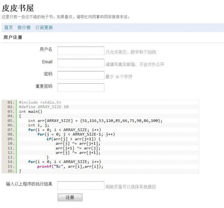Click the 刷新页面可以选择其他题目 hint text
224x208 pixels.
click(131, 187)
